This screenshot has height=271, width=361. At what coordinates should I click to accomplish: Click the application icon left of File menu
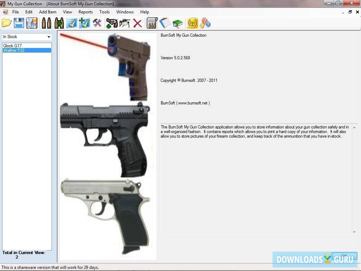pyautogui.click(x=5, y=12)
